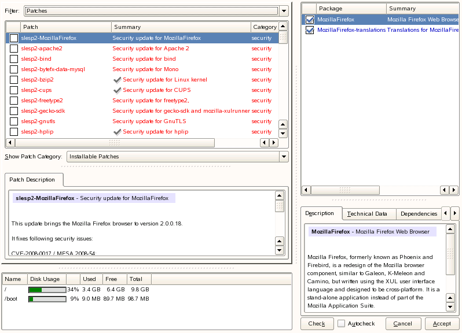This screenshot has height=333, width=462.
Task: Check the slesp2-gecko-sdk patch checkbox
Action: point(14,111)
